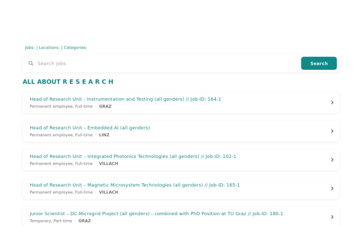Screen dimensions: 362x226
Task: Click chevron arrow on Magnetic Microsystem row
Action: tap(332, 189)
